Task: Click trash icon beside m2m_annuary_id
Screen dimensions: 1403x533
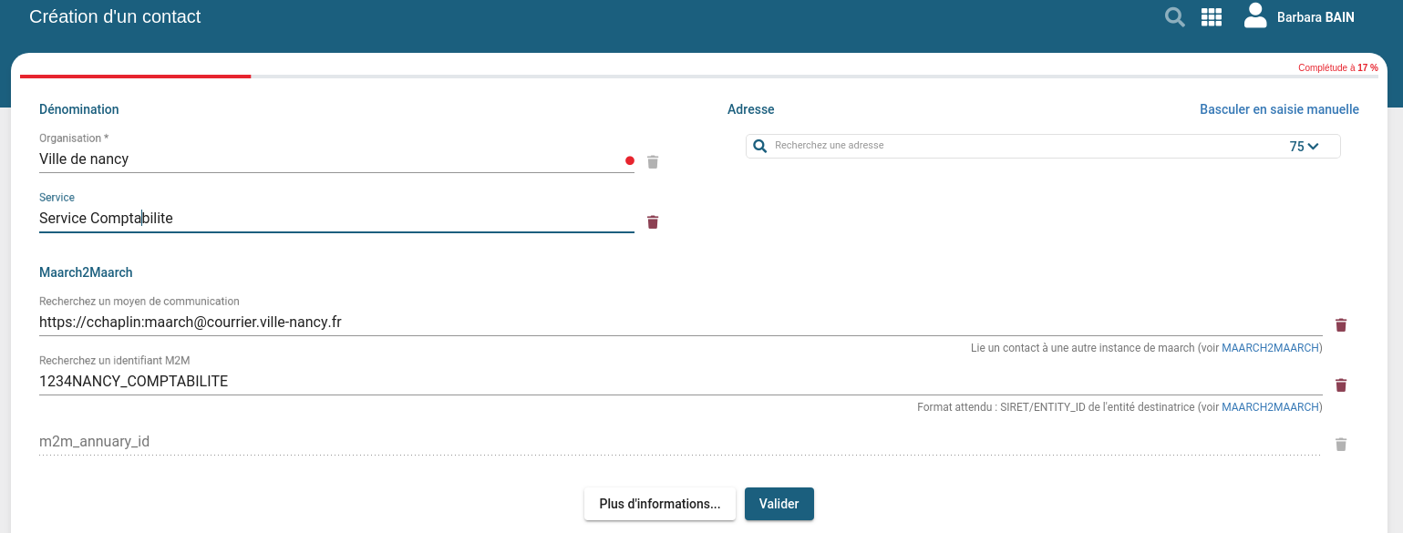Action: tap(1340, 445)
